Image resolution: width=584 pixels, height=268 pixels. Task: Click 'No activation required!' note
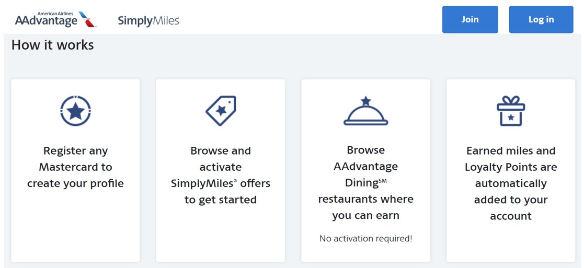coord(365,239)
